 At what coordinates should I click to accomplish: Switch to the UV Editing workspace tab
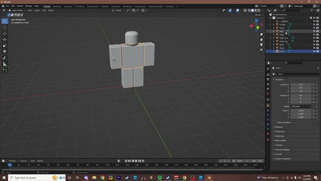pos(79,7)
